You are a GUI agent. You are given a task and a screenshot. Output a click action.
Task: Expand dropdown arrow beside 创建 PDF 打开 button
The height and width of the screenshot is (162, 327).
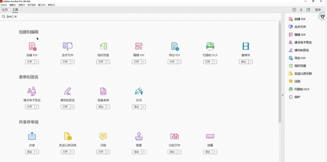pos(37,62)
